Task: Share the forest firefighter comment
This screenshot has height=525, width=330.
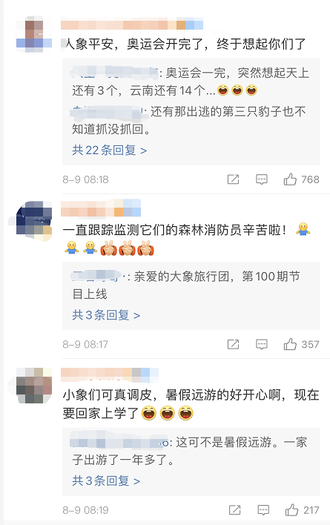Action: point(233,344)
